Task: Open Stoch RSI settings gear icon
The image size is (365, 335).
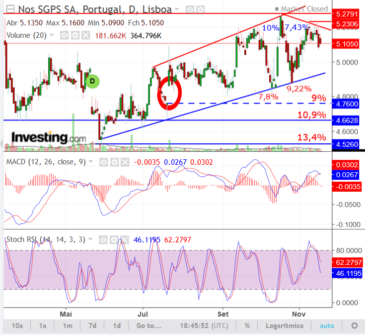Action: pyautogui.click(x=114, y=239)
